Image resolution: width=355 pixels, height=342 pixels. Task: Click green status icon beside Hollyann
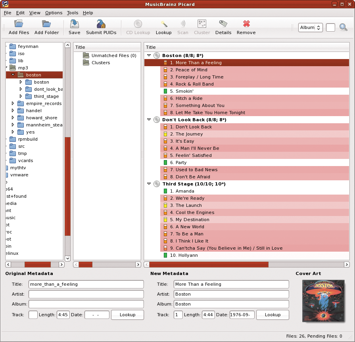165,255
